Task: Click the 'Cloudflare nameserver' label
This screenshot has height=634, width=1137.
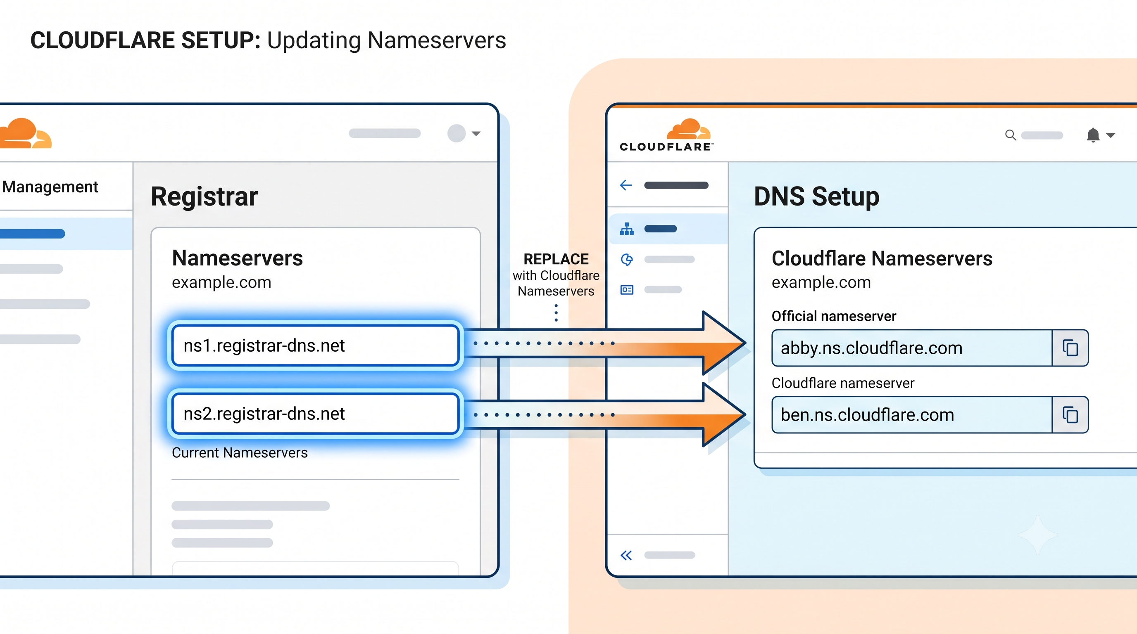Action: (843, 383)
